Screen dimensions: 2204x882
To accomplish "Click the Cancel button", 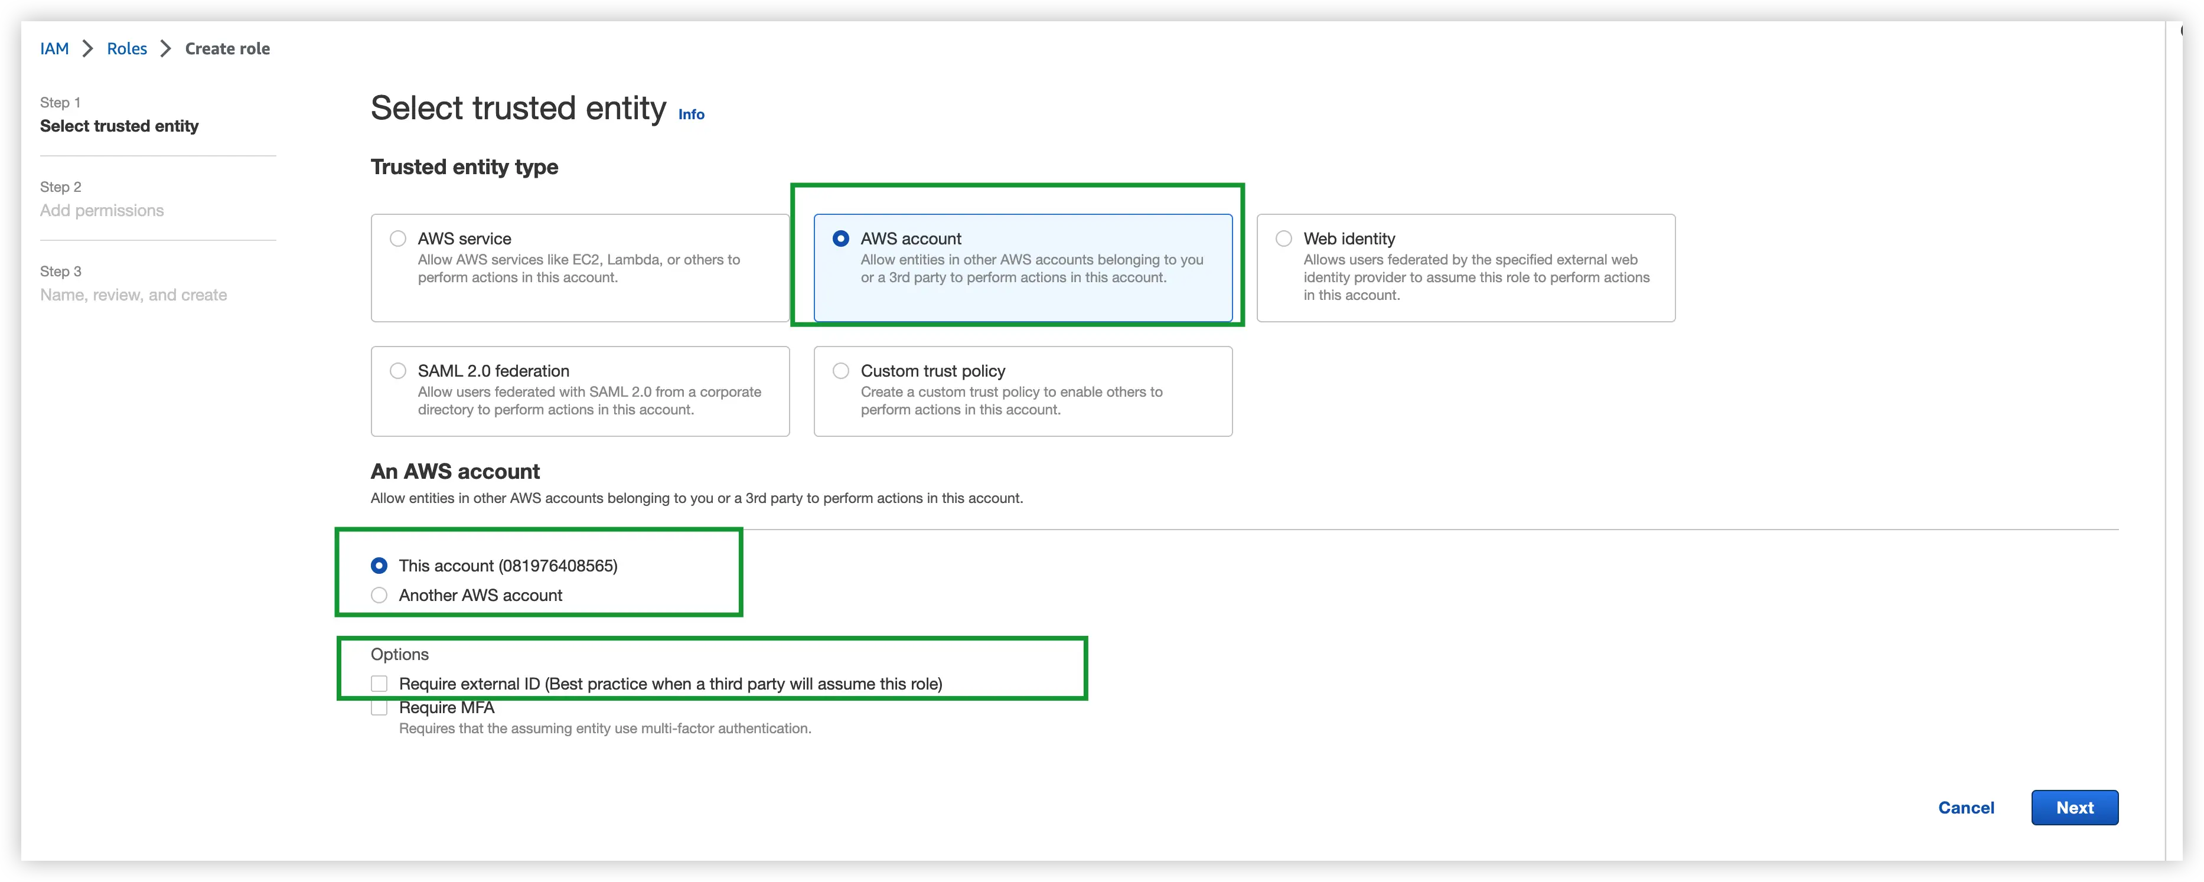I will click(x=1965, y=808).
